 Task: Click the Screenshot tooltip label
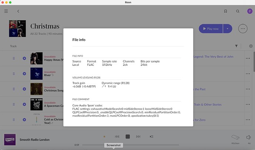[114, 145]
